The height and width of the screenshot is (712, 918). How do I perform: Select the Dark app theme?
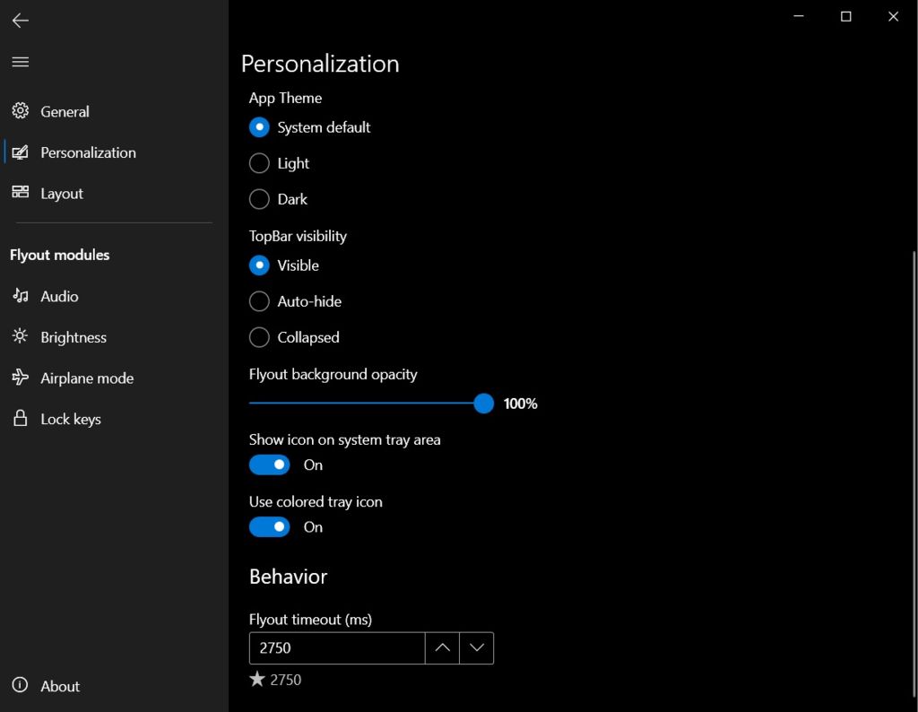pyautogui.click(x=259, y=199)
